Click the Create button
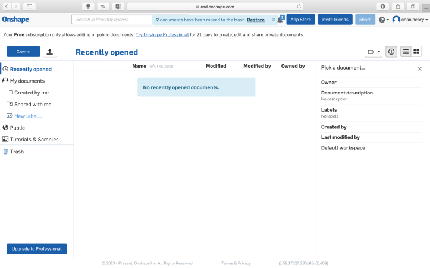This screenshot has width=430, height=268. pos(23,52)
